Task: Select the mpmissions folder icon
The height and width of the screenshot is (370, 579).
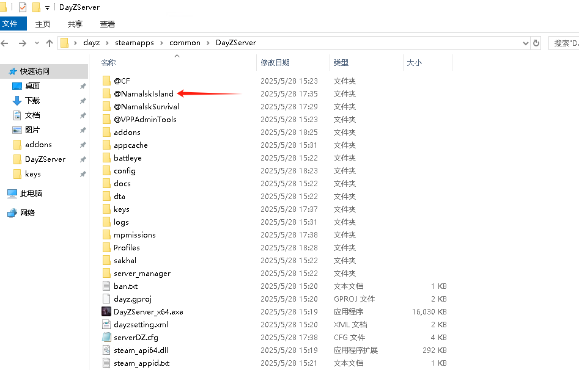Action: tap(106, 235)
